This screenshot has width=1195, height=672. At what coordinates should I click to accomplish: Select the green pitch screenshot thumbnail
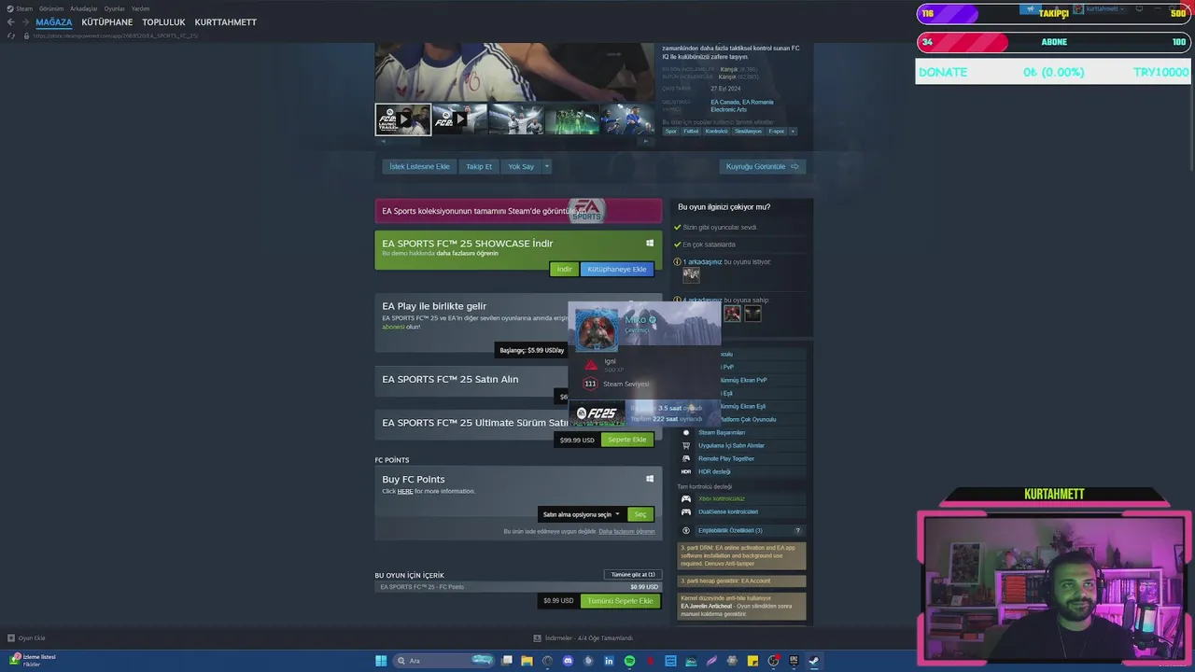tap(571, 119)
